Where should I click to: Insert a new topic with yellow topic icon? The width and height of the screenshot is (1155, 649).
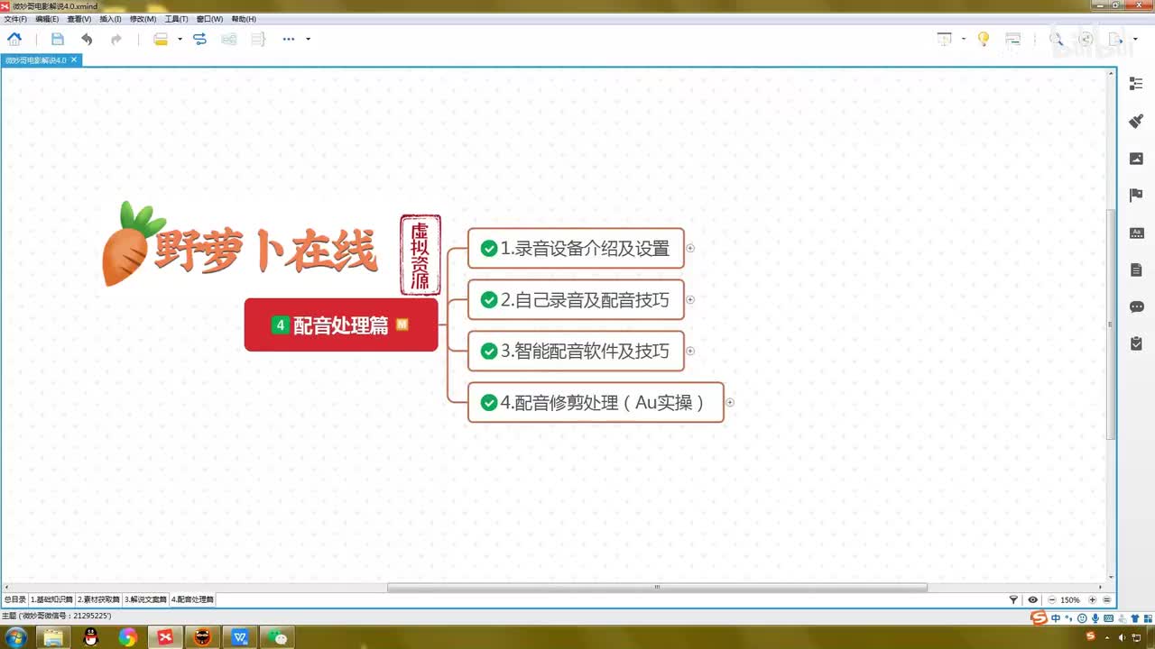[x=161, y=39]
